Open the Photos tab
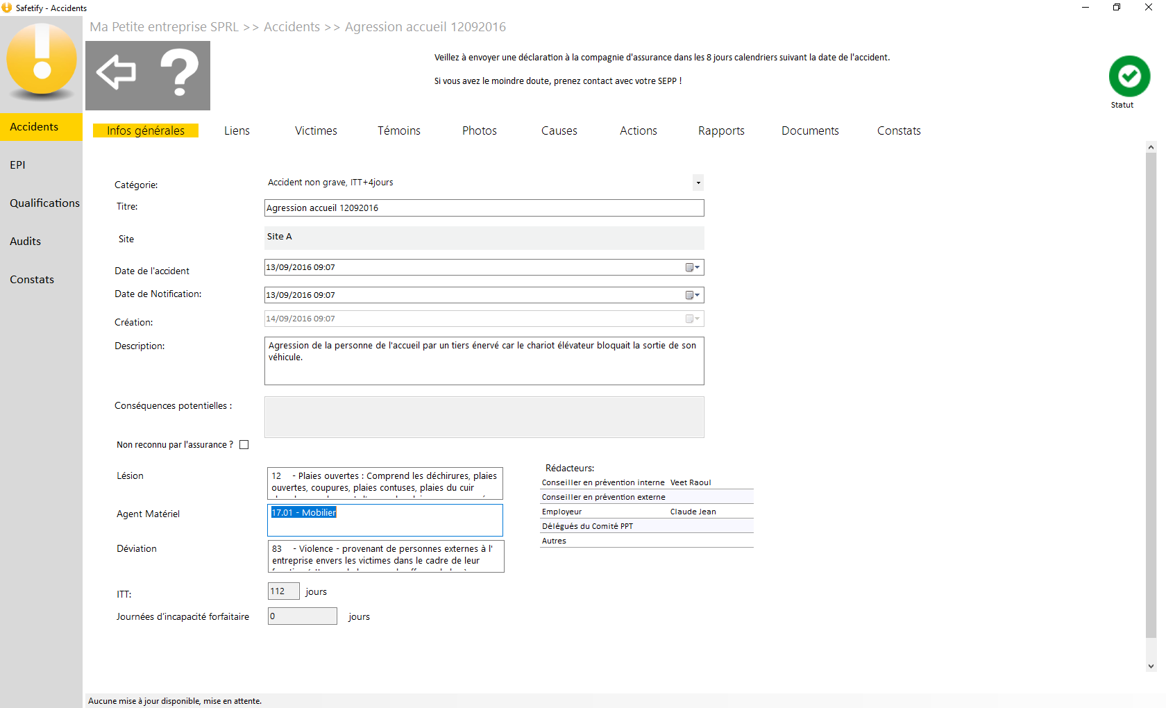1166x708 pixels. (480, 130)
